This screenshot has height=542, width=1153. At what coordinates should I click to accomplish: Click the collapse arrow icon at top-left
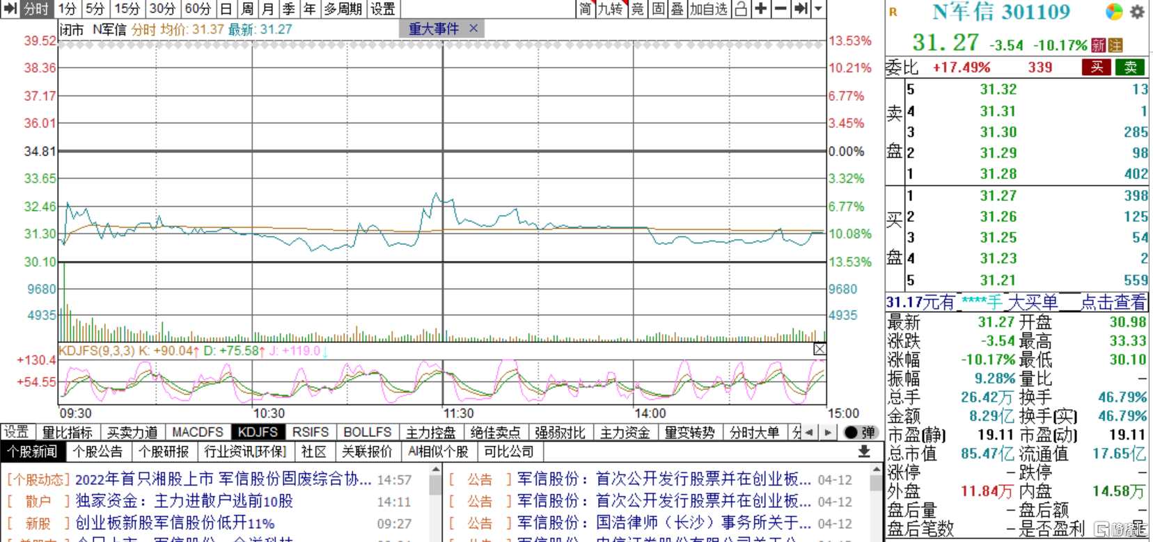pyautogui.click(x=10, y=9)
